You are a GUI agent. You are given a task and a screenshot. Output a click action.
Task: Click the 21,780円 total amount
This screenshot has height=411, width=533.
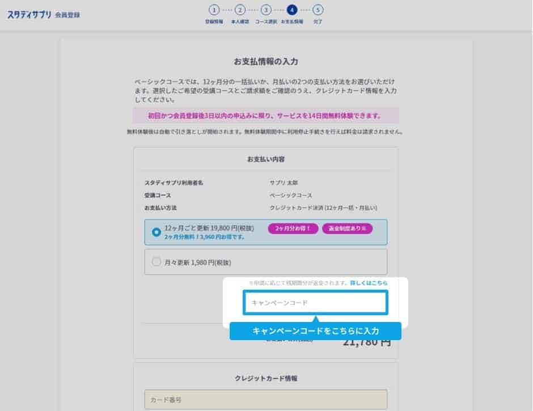click(367, 342)
